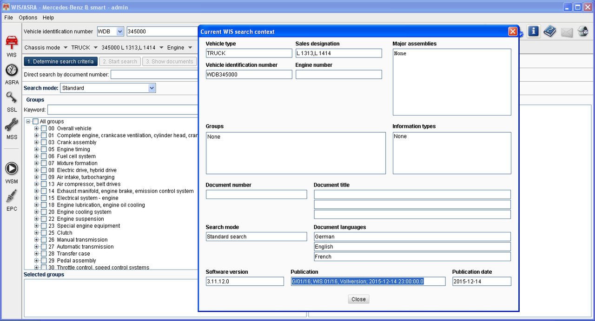Close the Current WIS search context dialog
Viewport: 595px width, 321px height.
513,32
